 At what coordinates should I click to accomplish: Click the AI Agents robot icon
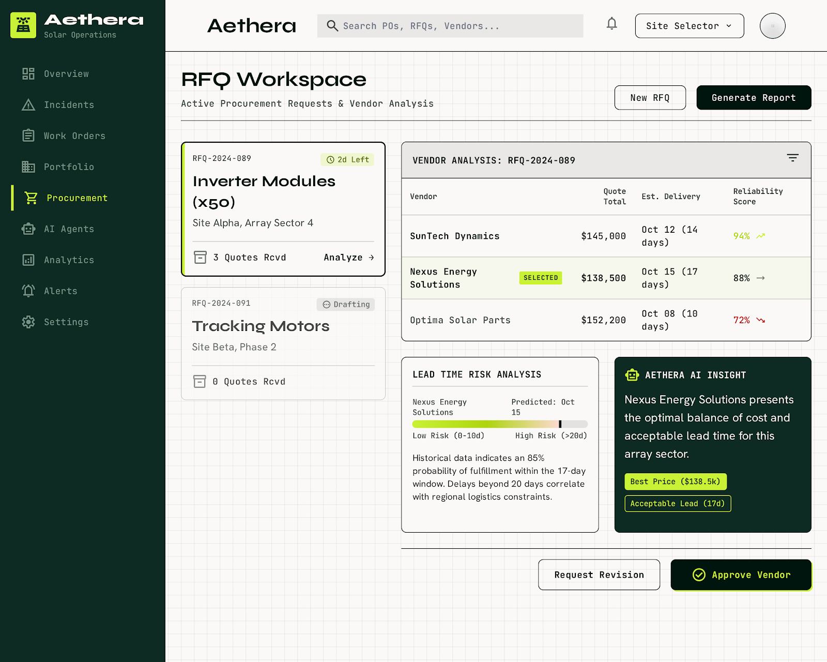coord(28,229)
